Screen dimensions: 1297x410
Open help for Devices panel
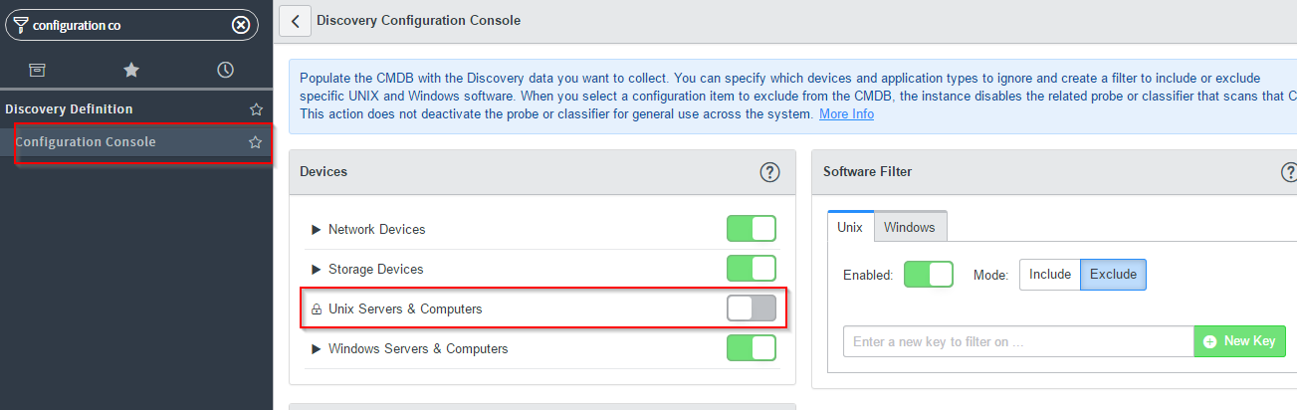[769, 172]
